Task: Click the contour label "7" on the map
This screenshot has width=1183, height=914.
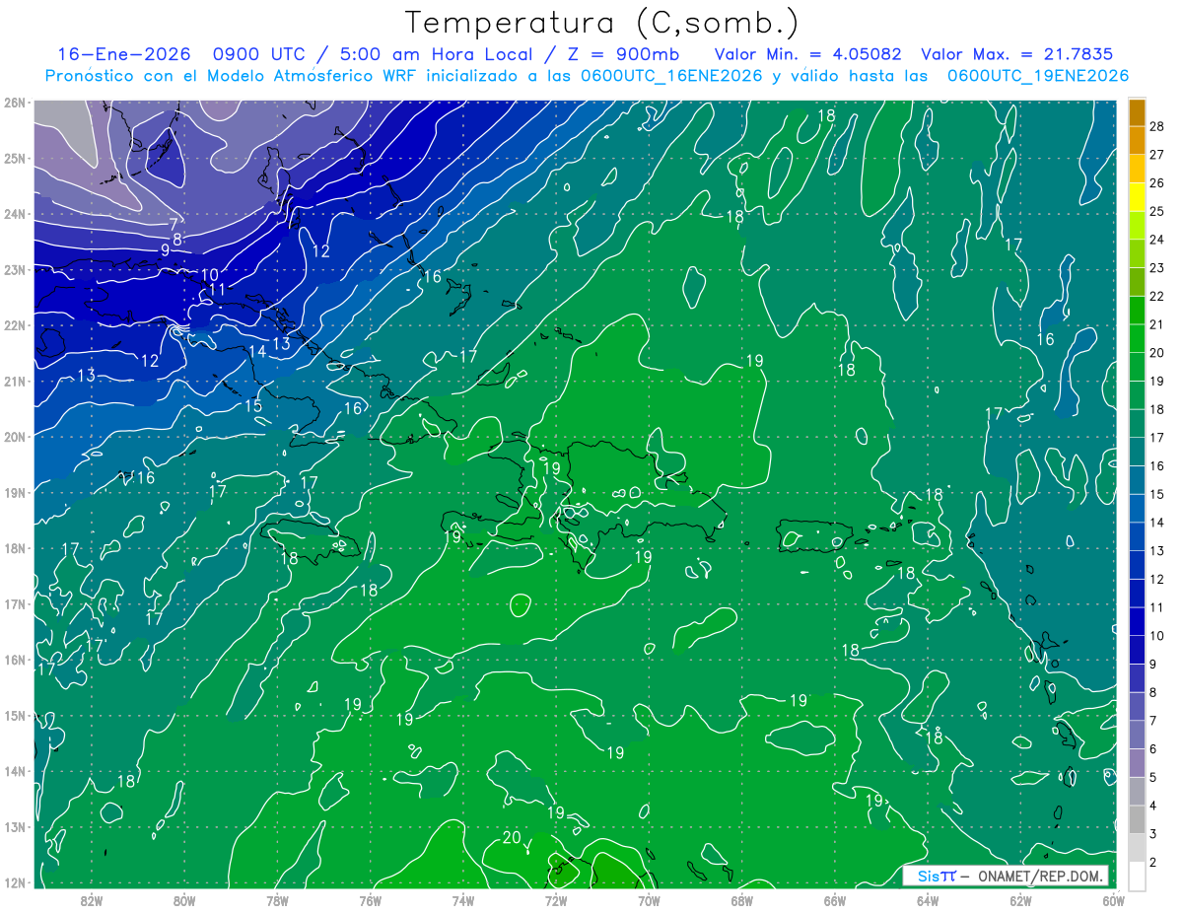Action: [x=174, y=225]
